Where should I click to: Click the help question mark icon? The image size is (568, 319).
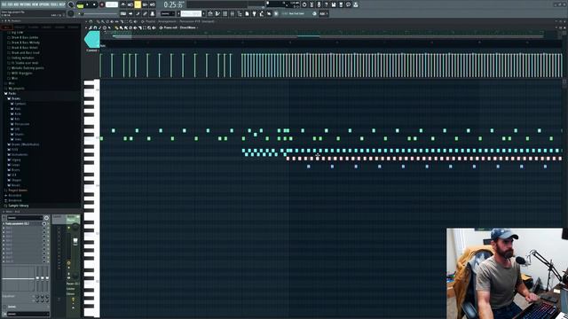coord(326,4)
